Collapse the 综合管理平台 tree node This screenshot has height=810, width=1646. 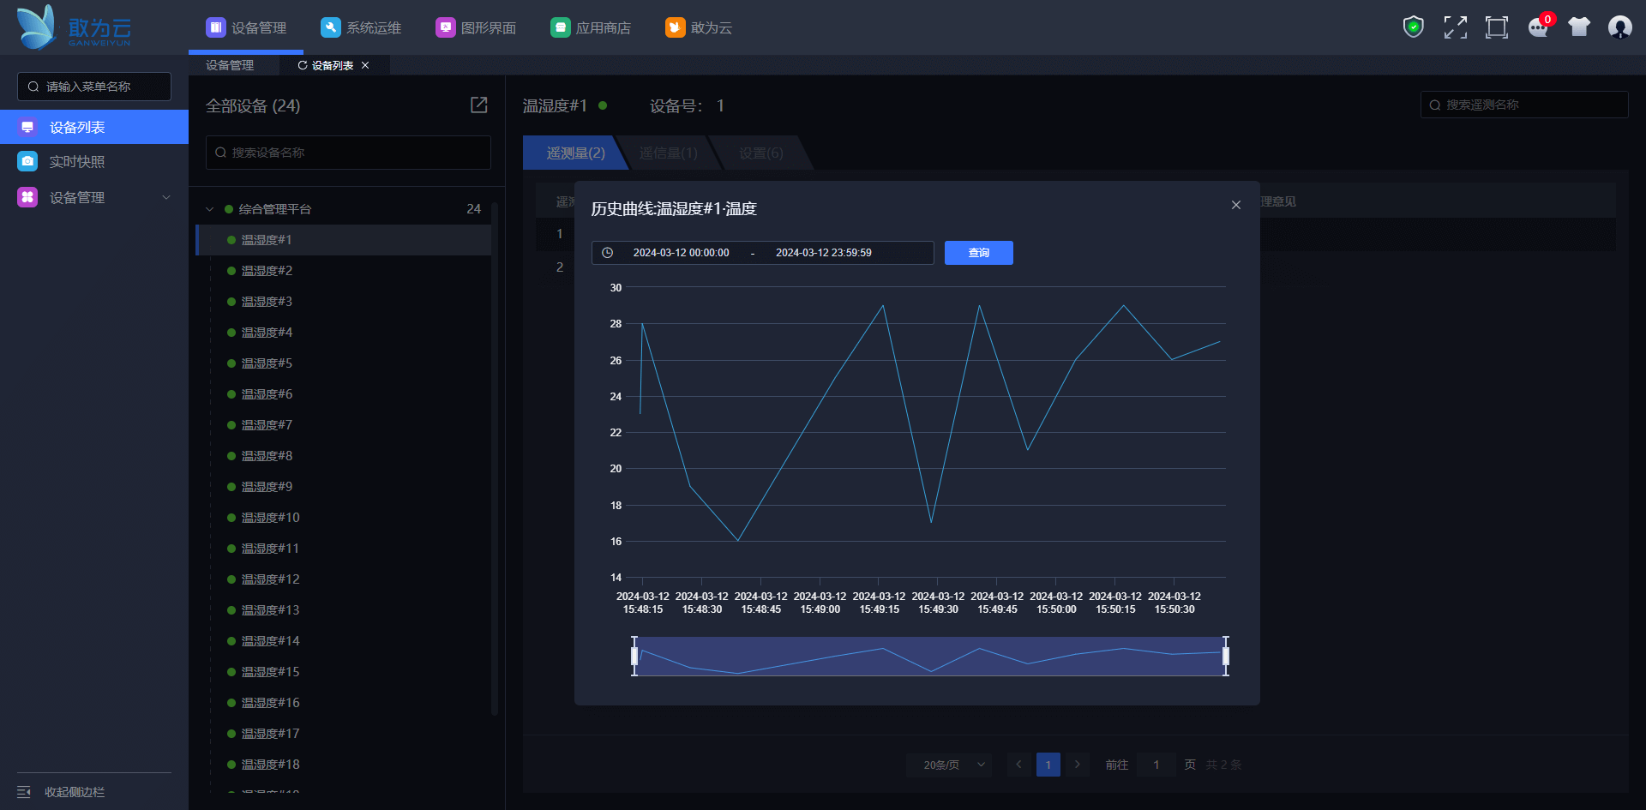click(x=210, y=209)
